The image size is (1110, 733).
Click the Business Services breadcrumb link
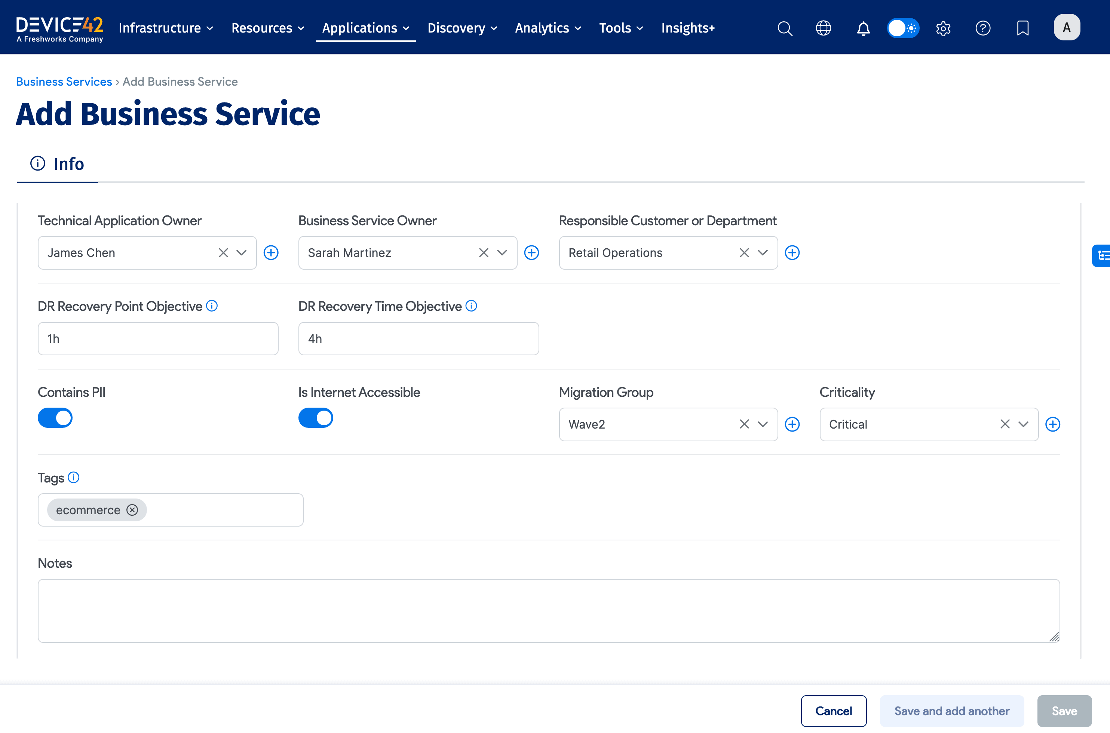click(64, 82)
